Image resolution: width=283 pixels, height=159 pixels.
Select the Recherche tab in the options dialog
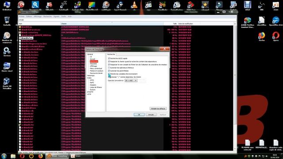point(111,54)
